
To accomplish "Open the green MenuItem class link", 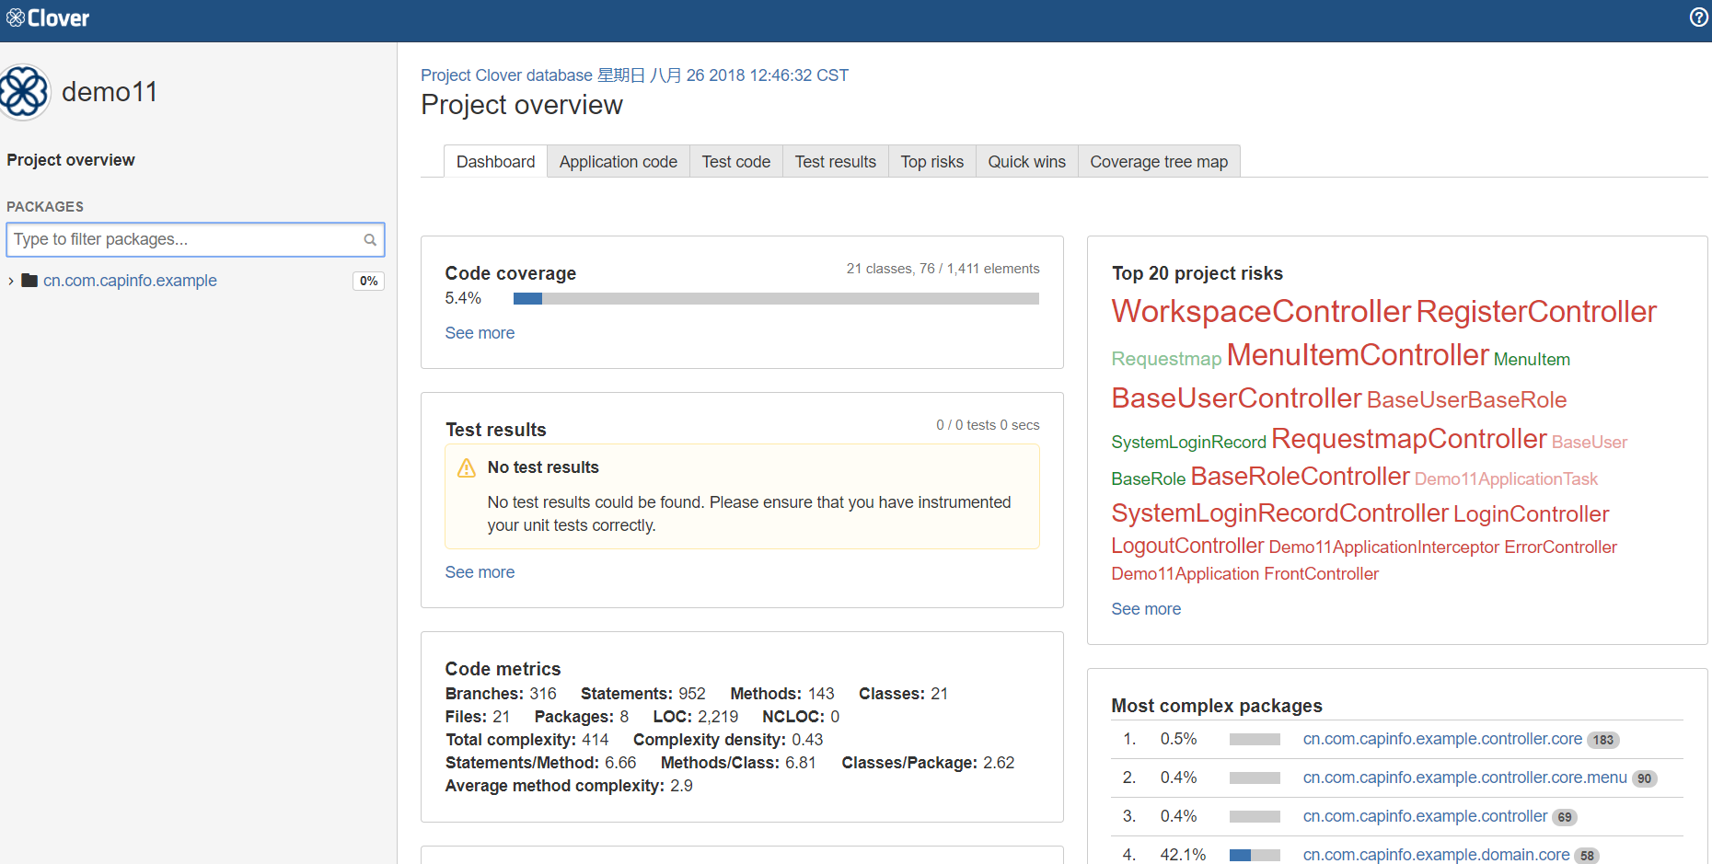I will (1532, 360).
